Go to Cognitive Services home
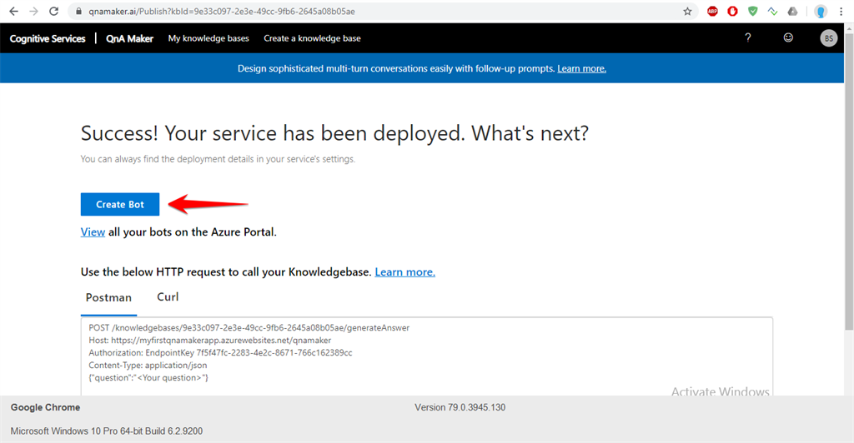This screenshot has width=854, height=443. pos(48,38)
